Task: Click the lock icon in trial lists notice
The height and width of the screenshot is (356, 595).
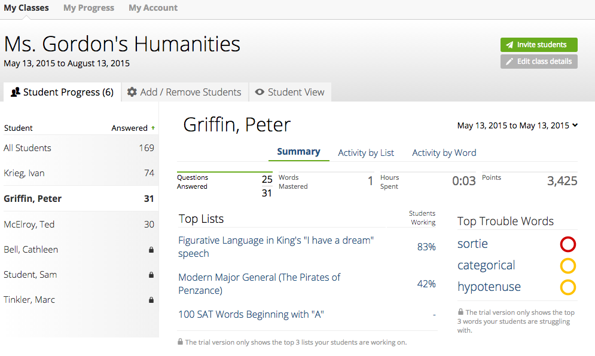Action: point(181,342)
